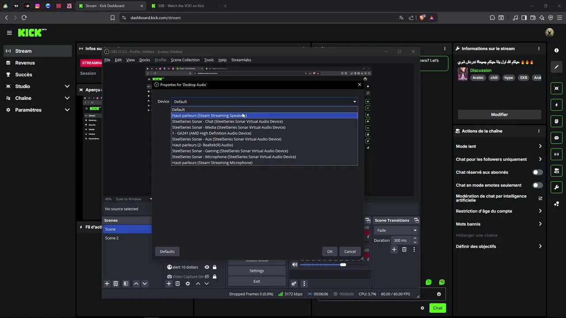Click the Leo AI sparkle icon
Image resolution: width=566 pixels, height=318 pixels.
coord(542,18)
